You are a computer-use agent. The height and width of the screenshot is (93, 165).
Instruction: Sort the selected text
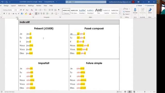tap(55, 10)
